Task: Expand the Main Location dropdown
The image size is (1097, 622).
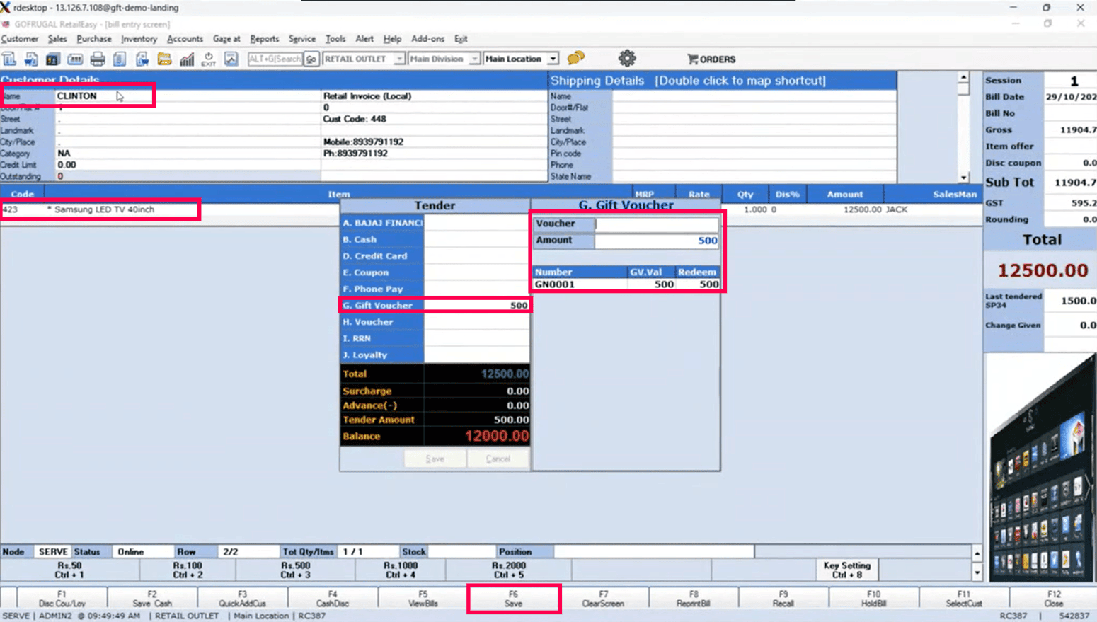Action: tap(553, 59)
